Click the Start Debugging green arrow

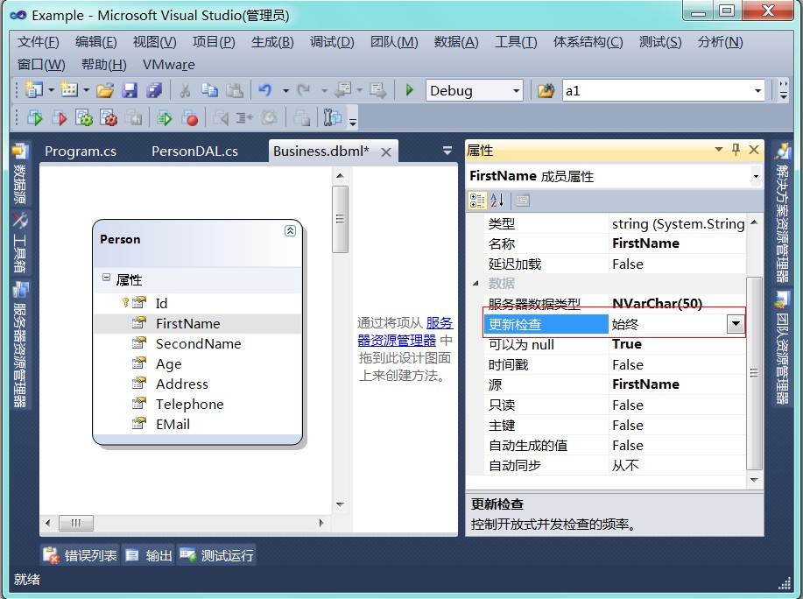click(409, 90)
